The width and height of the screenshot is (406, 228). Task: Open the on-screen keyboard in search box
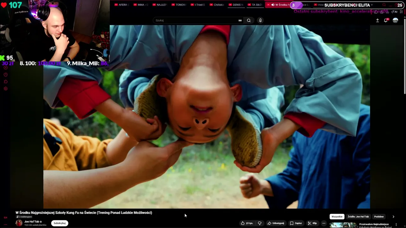point(240,20)
